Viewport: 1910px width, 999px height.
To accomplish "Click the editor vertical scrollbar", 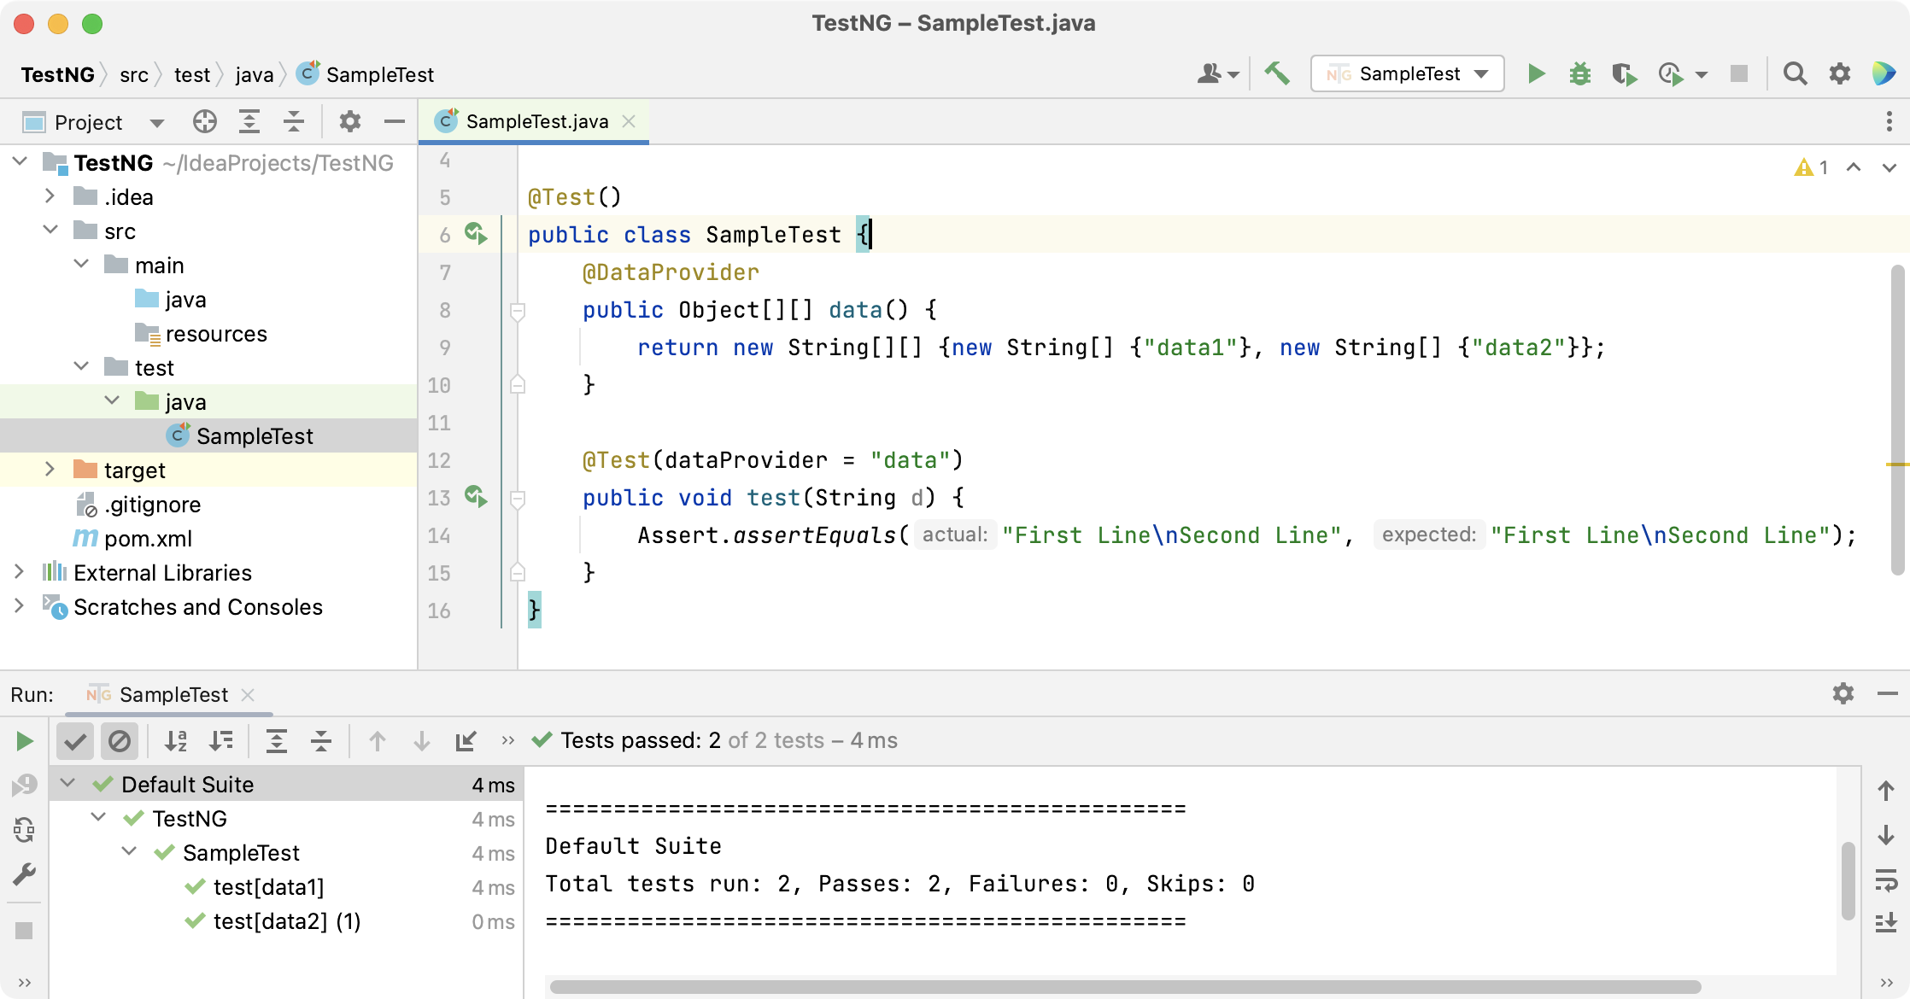I will [1898, 420].
